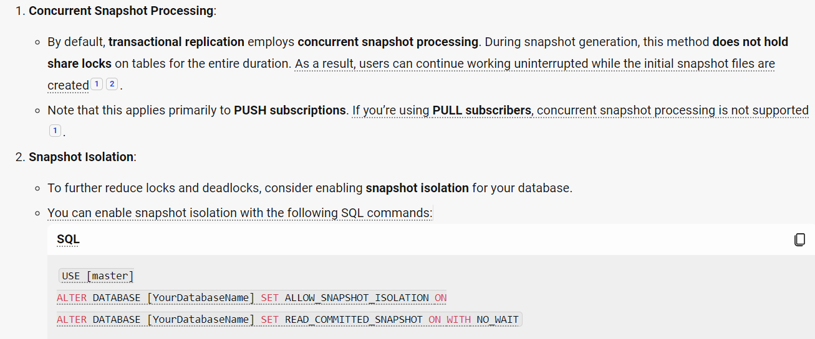Copy the SQL code block
This screenshot has width=815, height=339.
[x=800, y=239]
